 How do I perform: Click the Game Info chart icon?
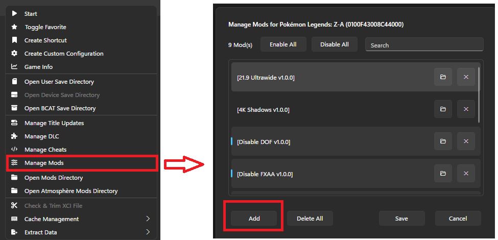pyautogui.click(x=14, y=67)
